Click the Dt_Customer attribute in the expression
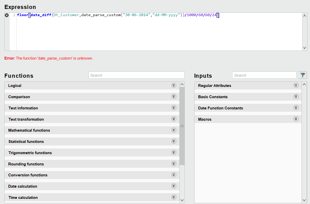This screenshot has height=204, width=310. click(x=66, y=15)
